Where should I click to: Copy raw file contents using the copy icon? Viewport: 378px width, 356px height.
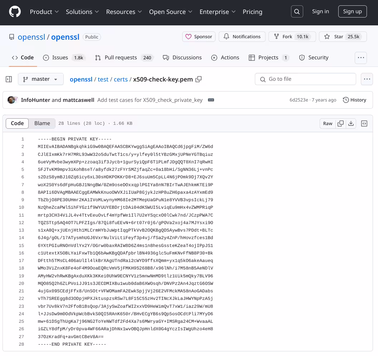point(340,123)
